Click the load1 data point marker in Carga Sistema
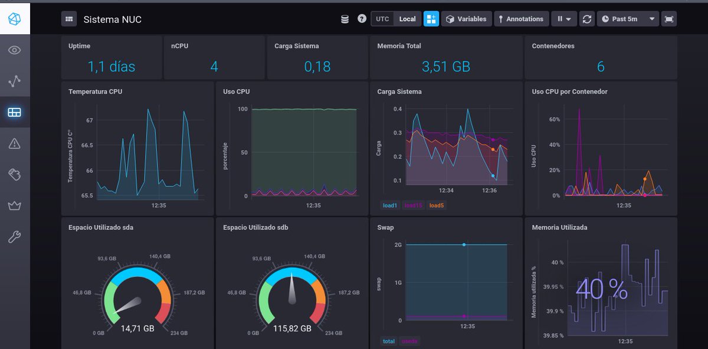This screenshot has height=349, width=708. [x=493, y=176]
